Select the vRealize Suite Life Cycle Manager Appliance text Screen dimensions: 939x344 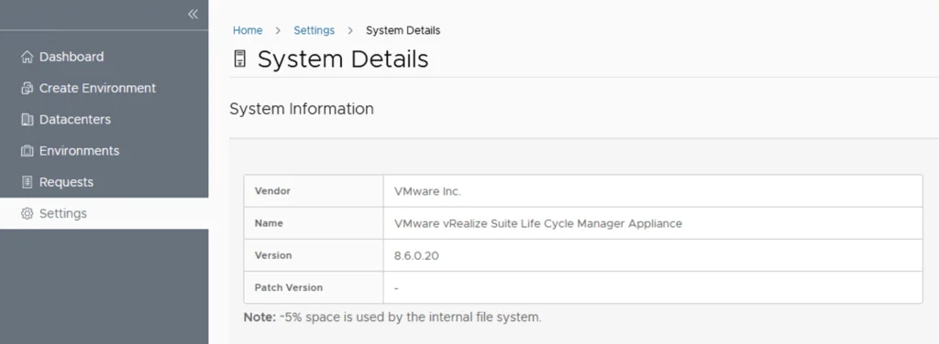coord(537,223)
